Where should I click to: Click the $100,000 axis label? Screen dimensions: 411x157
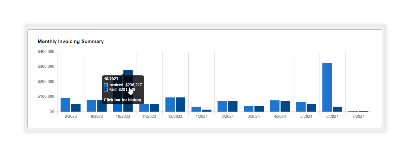[x=46, y=96]
